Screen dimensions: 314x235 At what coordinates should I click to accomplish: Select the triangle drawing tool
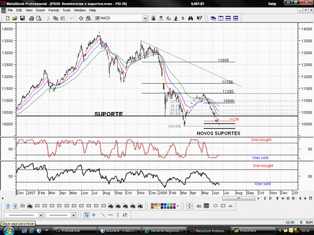(x=231, y=206)
